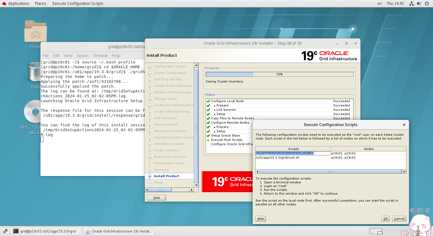Click the en input language indicator
This screenshot has height=236, width=433.
[x=379, y=3]
